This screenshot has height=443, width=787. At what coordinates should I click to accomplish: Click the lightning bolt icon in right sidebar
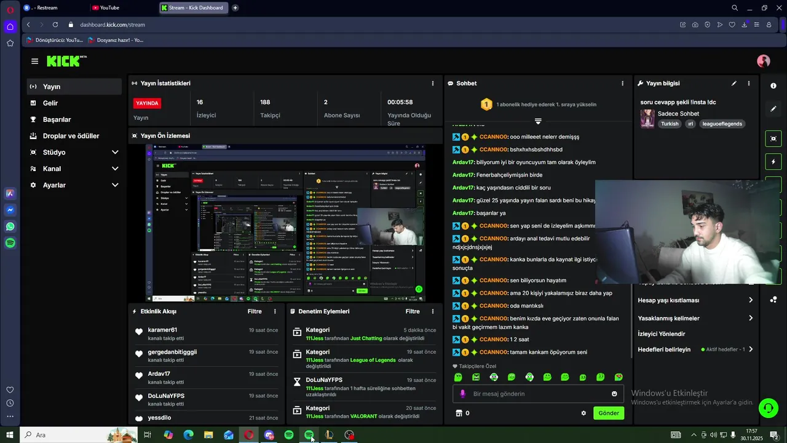point(773,162)
